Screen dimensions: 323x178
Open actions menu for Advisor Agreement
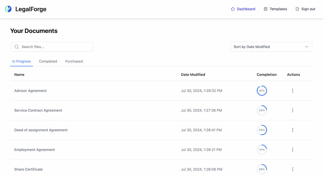[x=292, y=91]
